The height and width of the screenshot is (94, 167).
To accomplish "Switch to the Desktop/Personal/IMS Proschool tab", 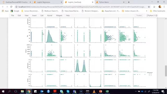I will tap(17, 2).
